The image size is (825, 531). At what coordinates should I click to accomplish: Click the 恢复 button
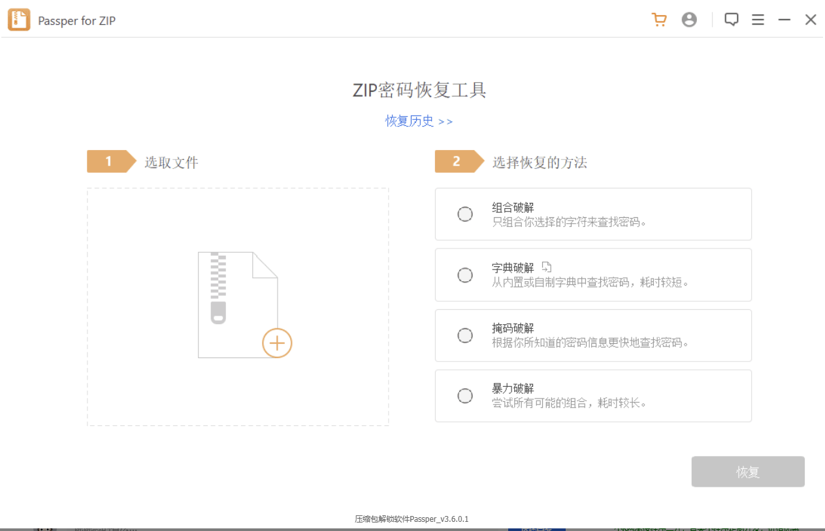coord(747,472)
